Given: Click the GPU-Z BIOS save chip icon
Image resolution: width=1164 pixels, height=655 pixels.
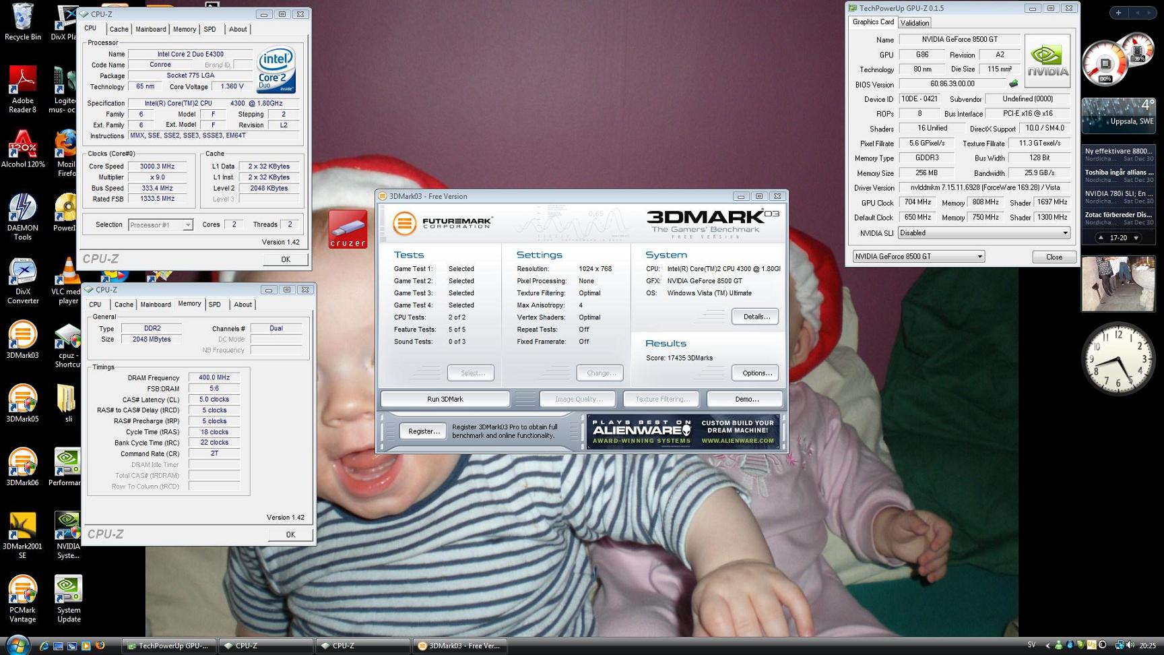Looking at the screenshot, I should click(1013, 84).
